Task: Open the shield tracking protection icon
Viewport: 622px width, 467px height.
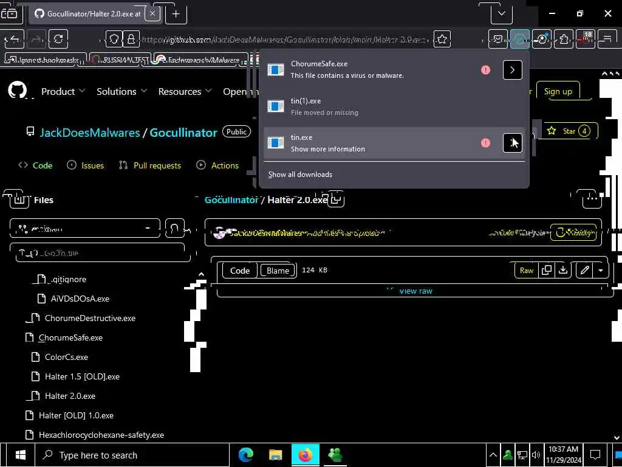Action: click(114, 38)
